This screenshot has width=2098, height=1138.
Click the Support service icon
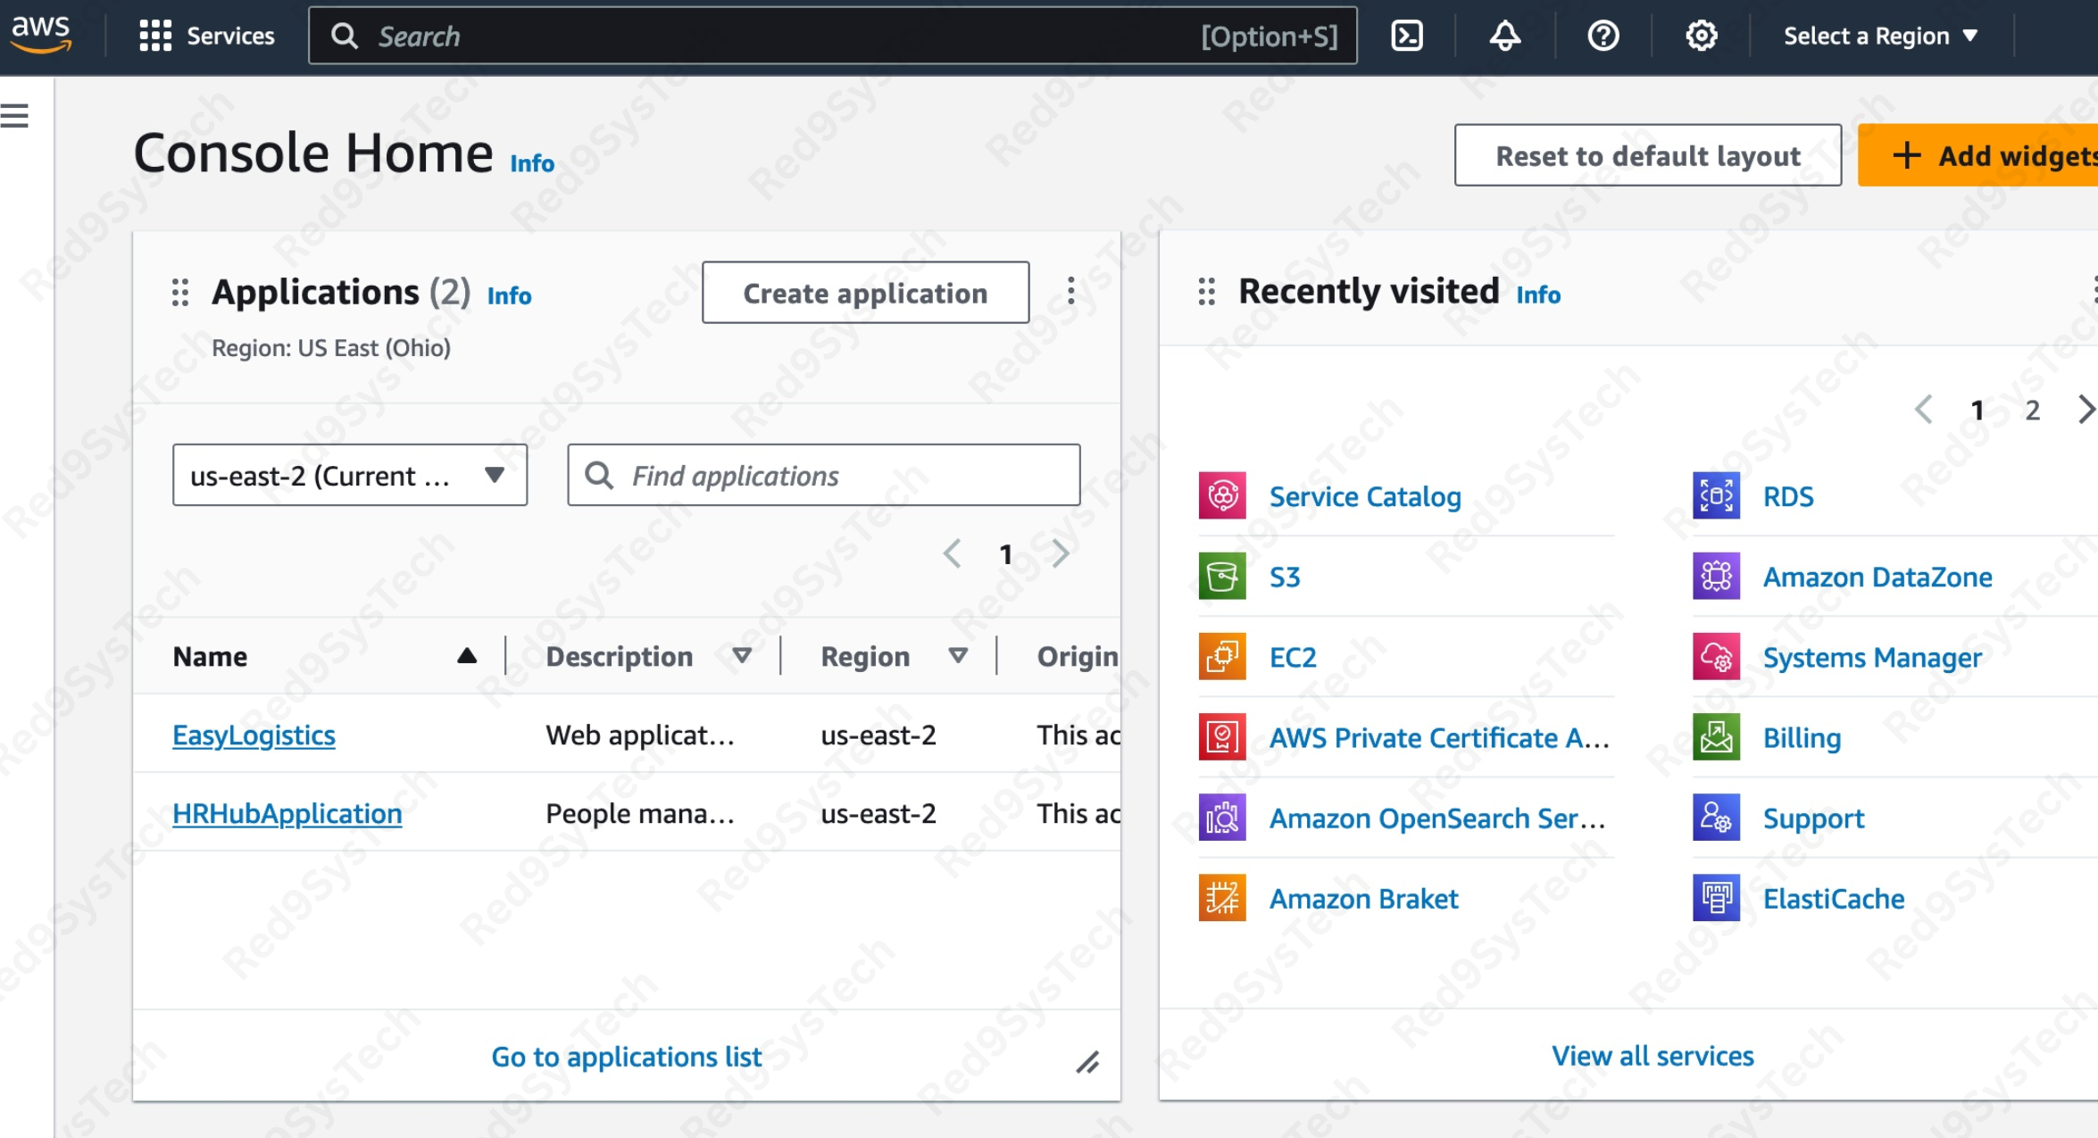(1716, 818)
